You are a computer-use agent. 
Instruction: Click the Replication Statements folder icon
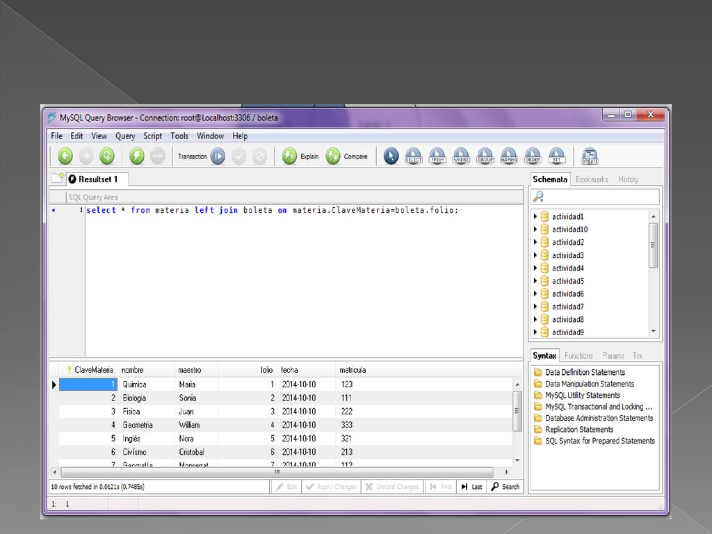[x=538, y=430]
